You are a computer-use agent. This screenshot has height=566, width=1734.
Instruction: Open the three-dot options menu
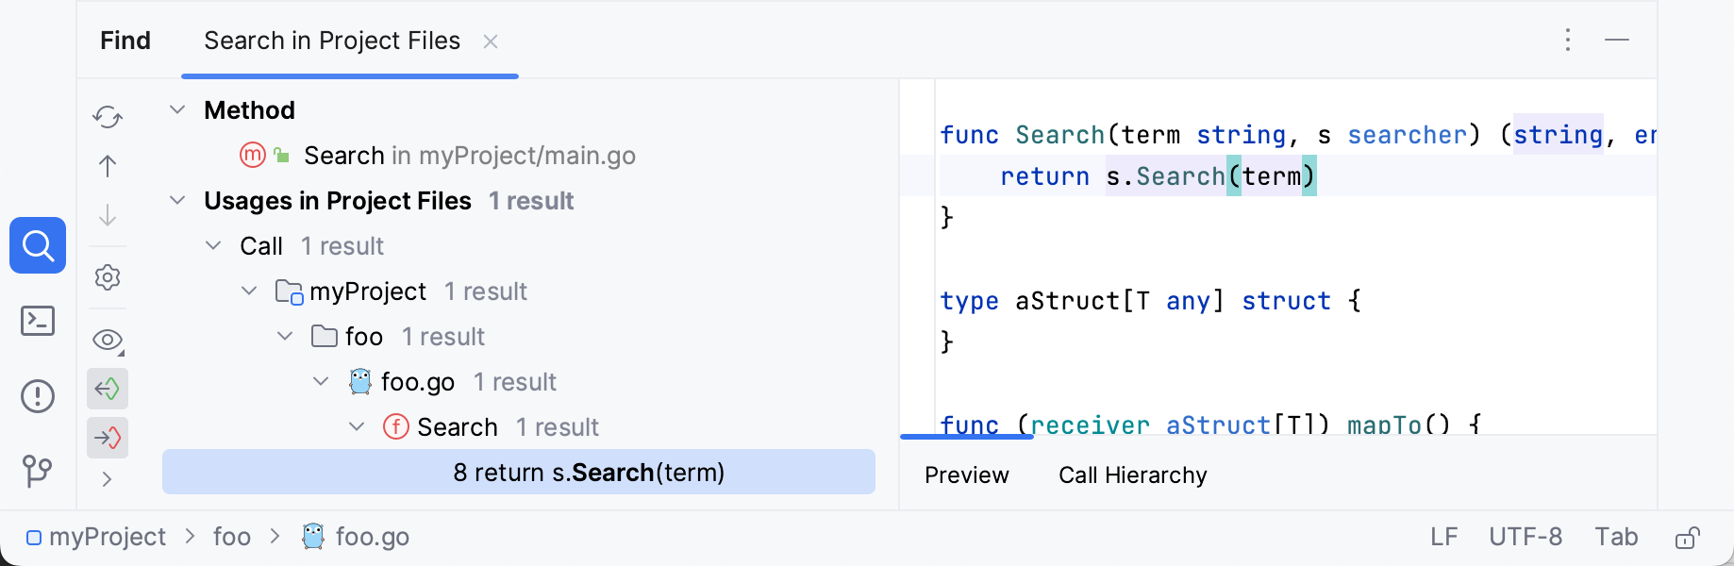1568,40
